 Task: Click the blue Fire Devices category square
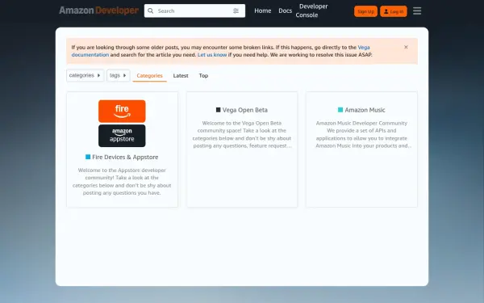tap(88, 157)
